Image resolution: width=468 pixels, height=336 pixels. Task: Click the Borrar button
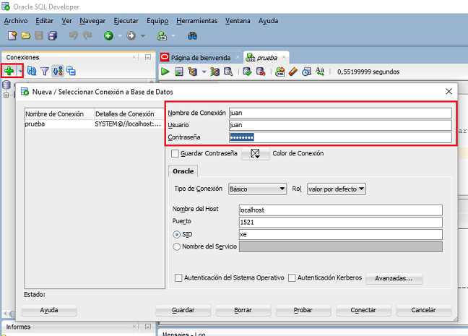(243, 310)
